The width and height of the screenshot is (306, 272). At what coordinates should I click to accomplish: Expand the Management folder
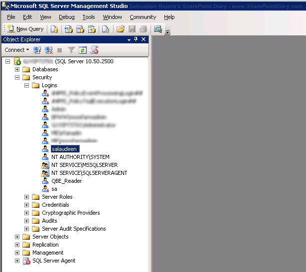[17, 253]
